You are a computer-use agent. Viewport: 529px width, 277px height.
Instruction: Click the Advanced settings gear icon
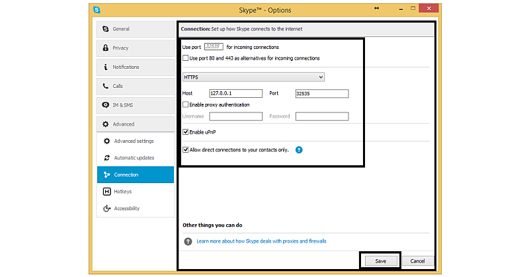[x=107, y=141]
